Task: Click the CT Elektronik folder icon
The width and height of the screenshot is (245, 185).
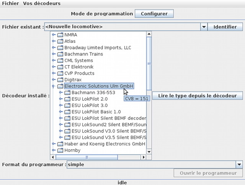Action: pyautogui.click(x=60, y=67)
